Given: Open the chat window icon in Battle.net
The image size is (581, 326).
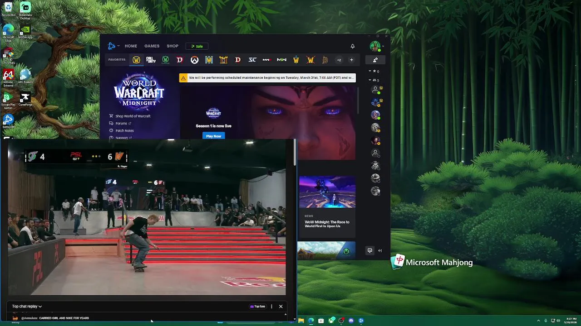Looking at the screenshot, I should [x=370, y=250].
